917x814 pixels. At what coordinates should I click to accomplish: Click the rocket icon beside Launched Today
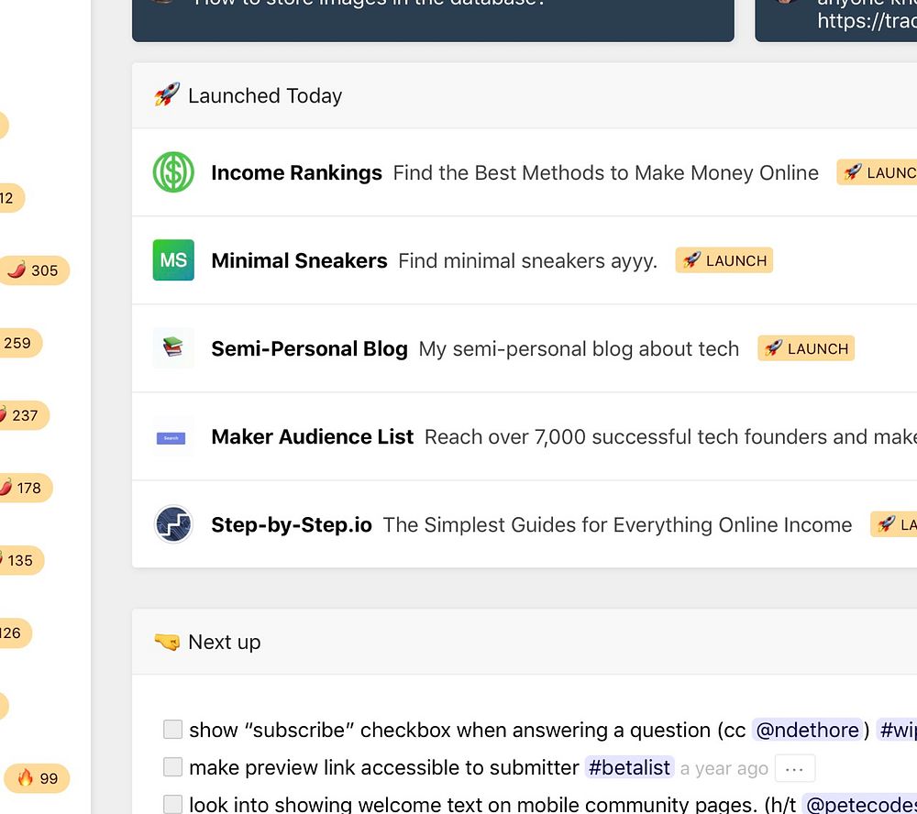(x=167, y=95)
